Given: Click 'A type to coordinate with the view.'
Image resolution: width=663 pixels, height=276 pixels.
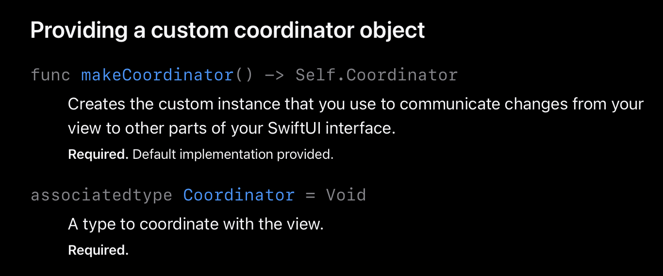Looking at the screenshot, I should tap(196, 225).
